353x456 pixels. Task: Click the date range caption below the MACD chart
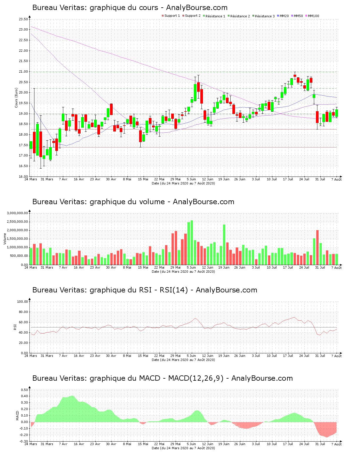(x=183, y=448)
